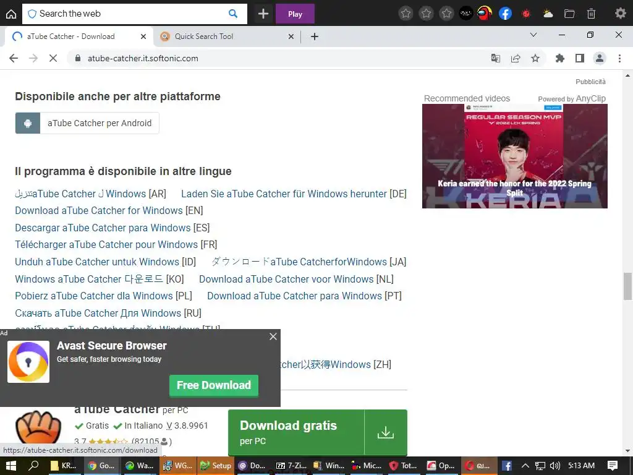Open the Facebook taskbar icon
The height and width of the screenshot is (475, 633).
tap(507, 465)
